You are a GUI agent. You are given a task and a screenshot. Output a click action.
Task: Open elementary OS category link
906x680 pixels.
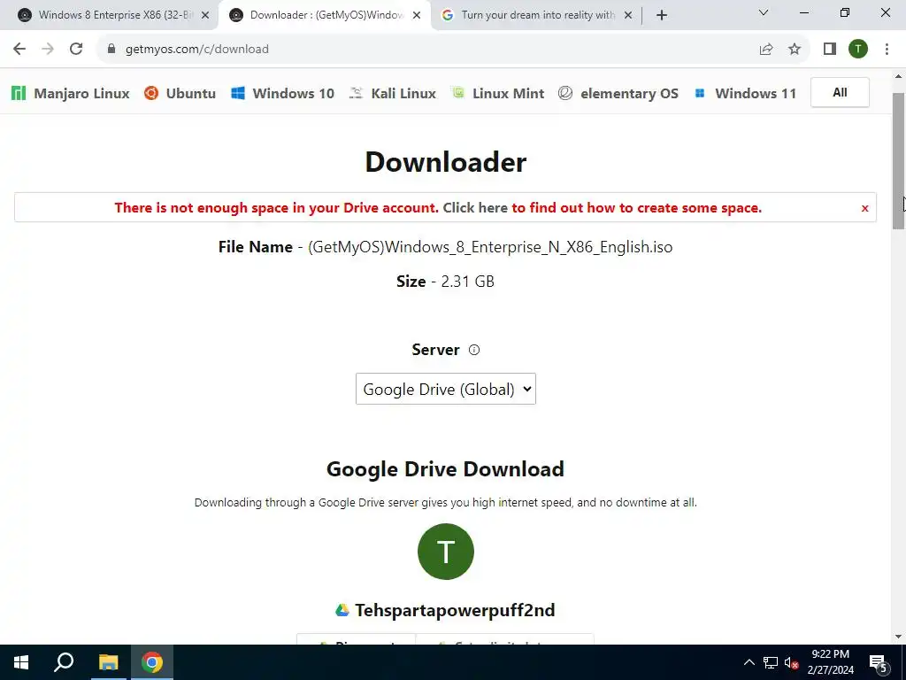point(618,93)
